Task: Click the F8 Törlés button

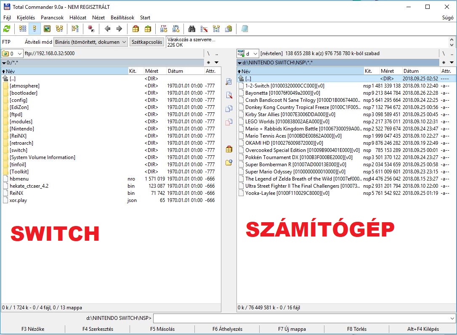Action: click(x=357, y=329)
